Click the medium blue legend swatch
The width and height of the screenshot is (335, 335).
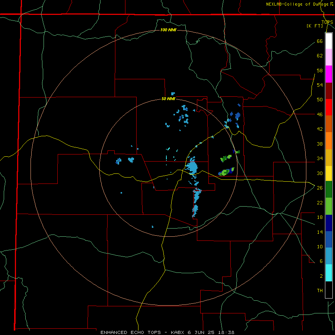tap(329, 239)
